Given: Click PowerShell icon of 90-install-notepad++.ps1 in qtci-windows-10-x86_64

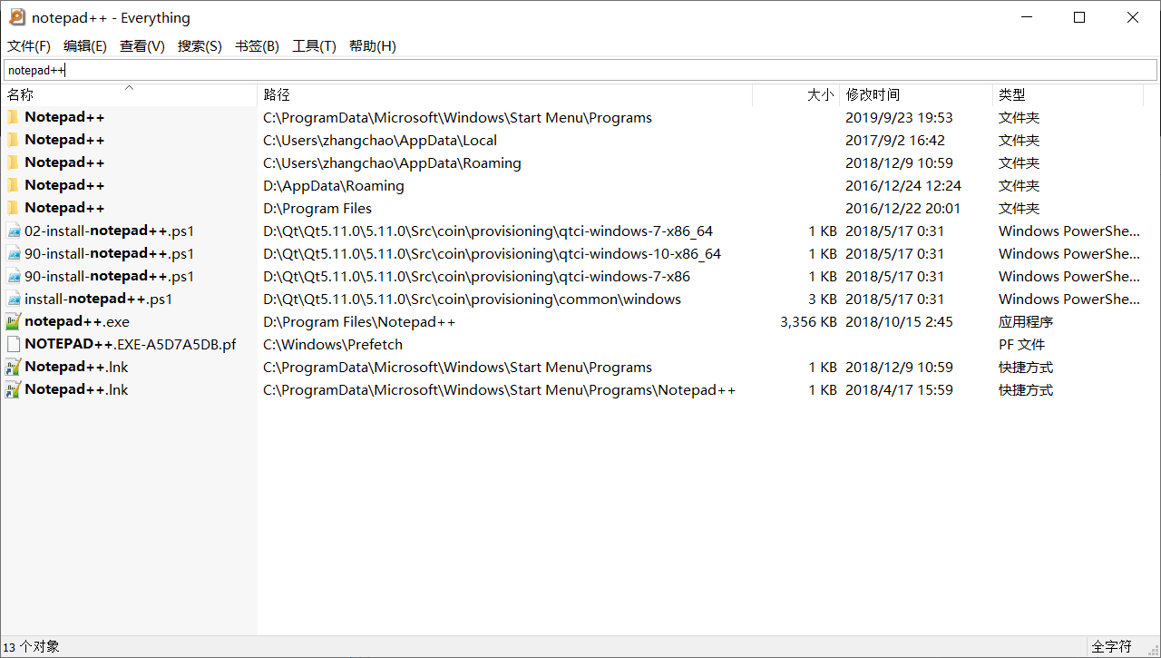Looking at the screenshot, I should 13,253.
